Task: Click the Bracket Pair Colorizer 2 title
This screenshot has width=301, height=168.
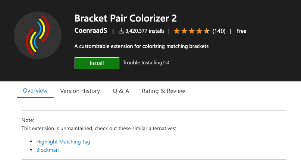Action: [126, 18]
